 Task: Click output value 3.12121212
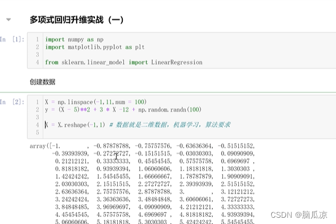(238, 192)
